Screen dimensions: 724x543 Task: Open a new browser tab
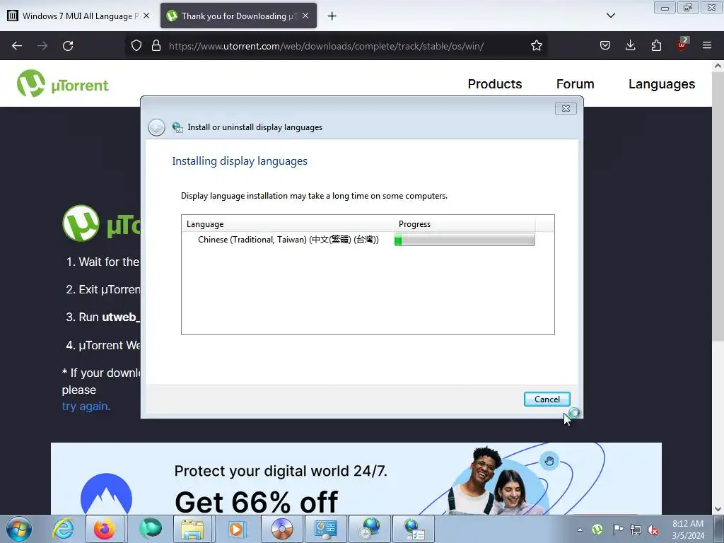tap(332, 16)
